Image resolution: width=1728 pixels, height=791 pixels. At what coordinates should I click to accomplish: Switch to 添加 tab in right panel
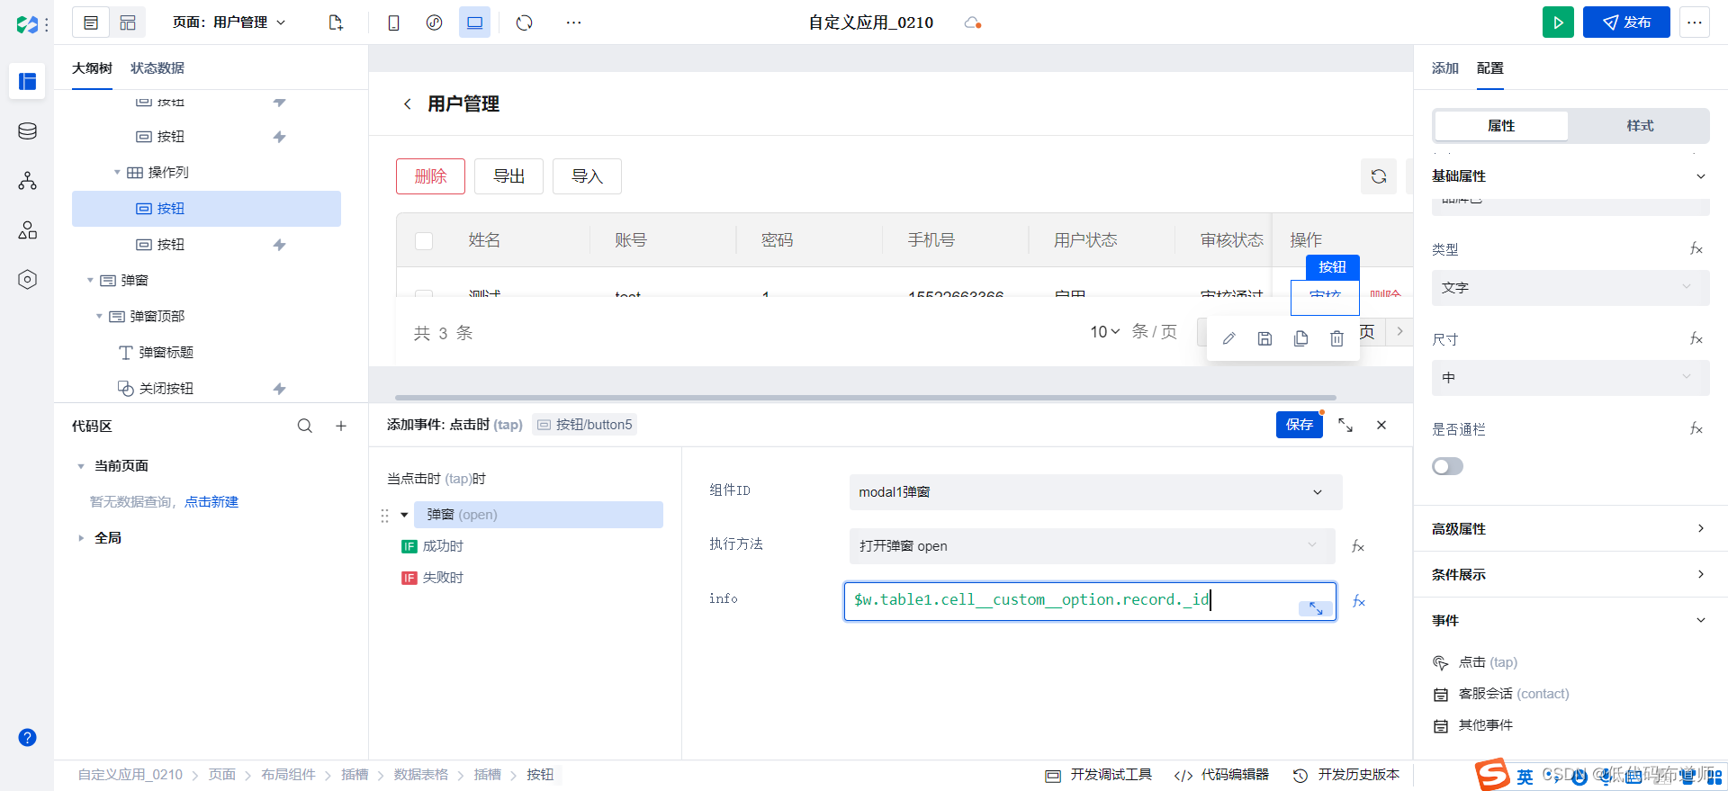tap(1445, 68)
